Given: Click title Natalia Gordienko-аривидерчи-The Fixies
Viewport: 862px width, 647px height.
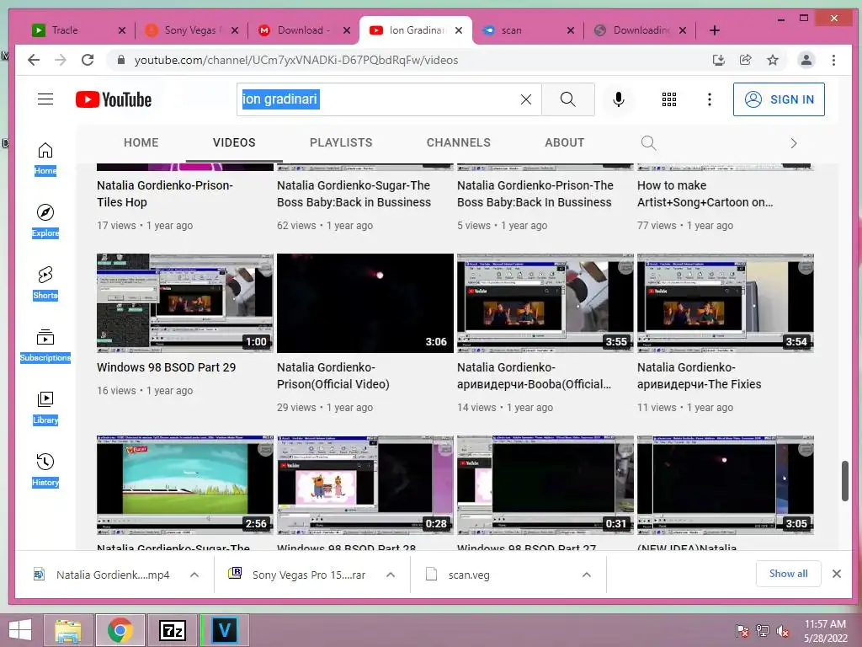Looking at the screenshot, I should pyautogui.click(x=700, y=376).
